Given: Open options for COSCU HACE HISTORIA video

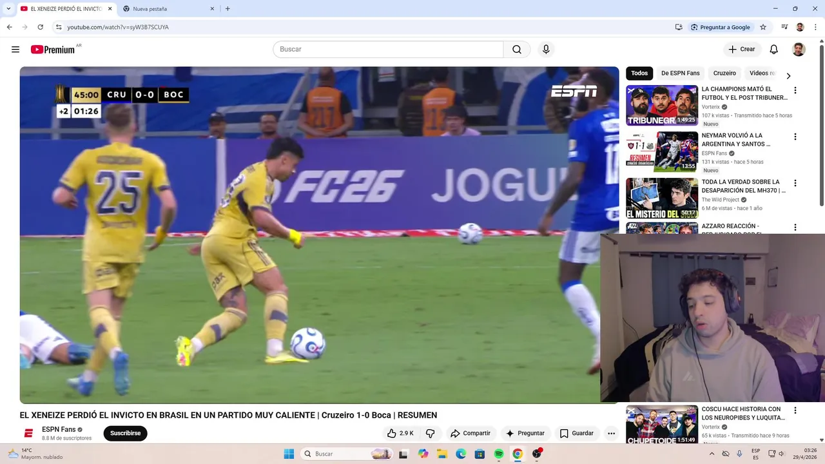Looking at the screenshot, I should [x=795, y=411].
